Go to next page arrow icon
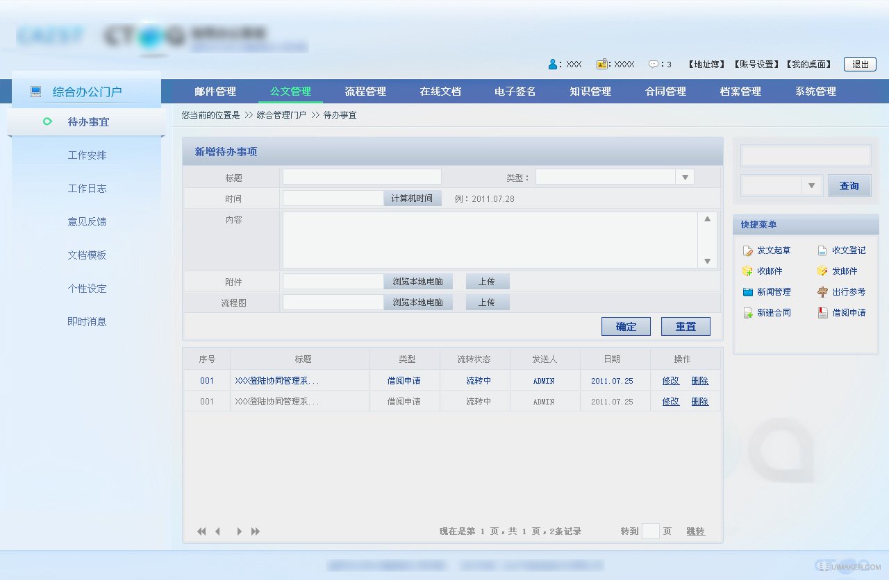Viewport: 889px width, 580px height. pyautogui.click(x=240, y=531)
